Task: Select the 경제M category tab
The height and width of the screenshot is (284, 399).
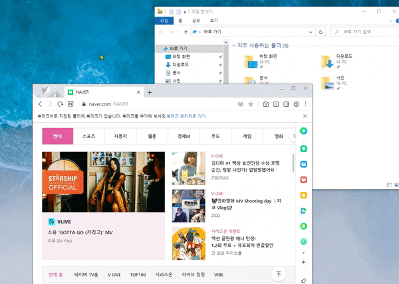Action: click(x=184, y=136)
